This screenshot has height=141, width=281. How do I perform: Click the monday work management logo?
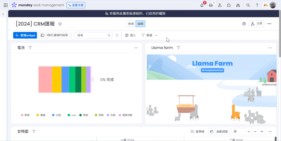coord(37,5)
